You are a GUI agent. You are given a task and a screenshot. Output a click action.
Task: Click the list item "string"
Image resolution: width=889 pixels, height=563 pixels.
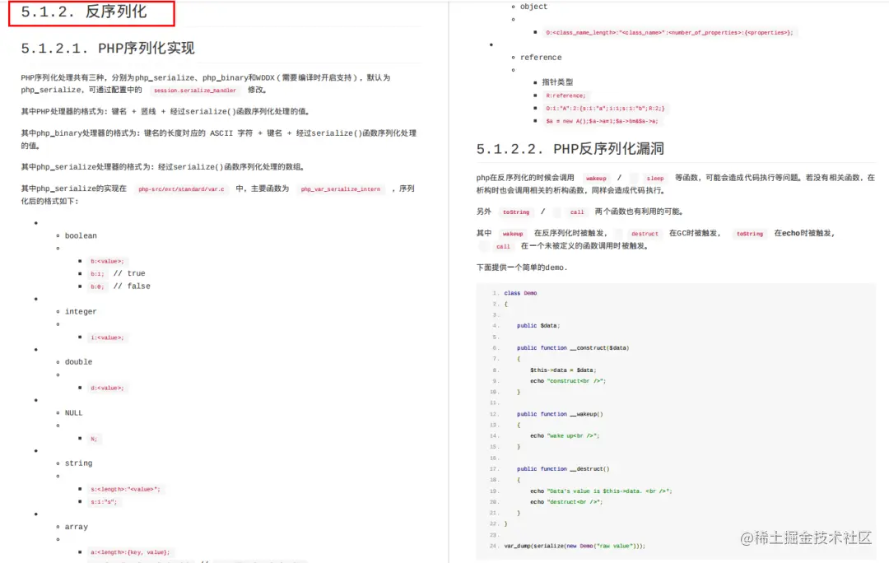pos(78,463)
